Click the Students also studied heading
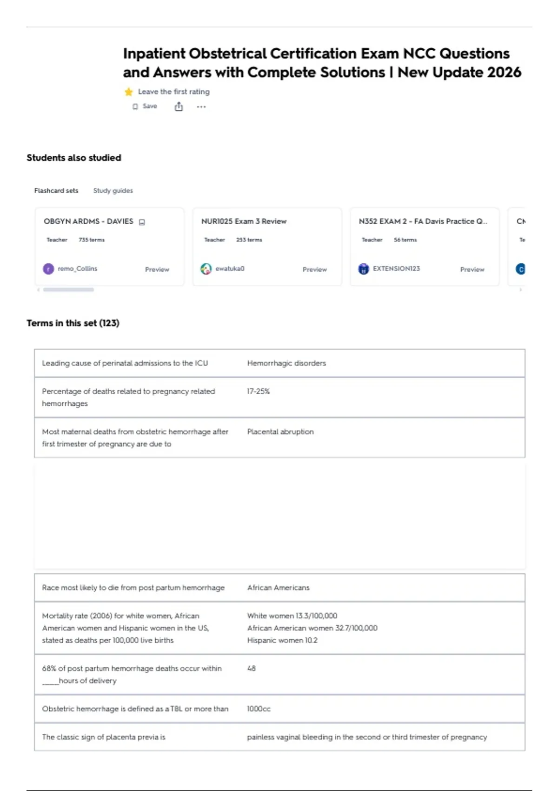 pyautogui.click(x=74, y=158)
